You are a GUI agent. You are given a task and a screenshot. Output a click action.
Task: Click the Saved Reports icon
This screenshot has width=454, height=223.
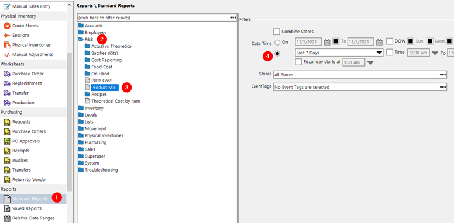click(x=7, y=208)
